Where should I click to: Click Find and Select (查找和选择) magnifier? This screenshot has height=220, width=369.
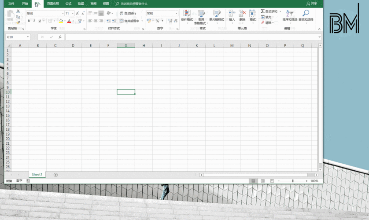pyautogui.click(x=306, y=14)
